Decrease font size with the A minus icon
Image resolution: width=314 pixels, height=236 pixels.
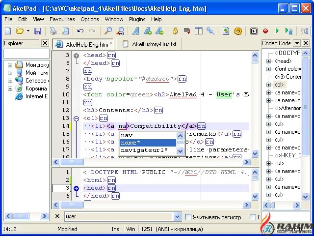coord(159,31)
